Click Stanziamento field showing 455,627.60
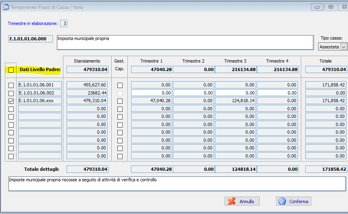 (87, 85)
